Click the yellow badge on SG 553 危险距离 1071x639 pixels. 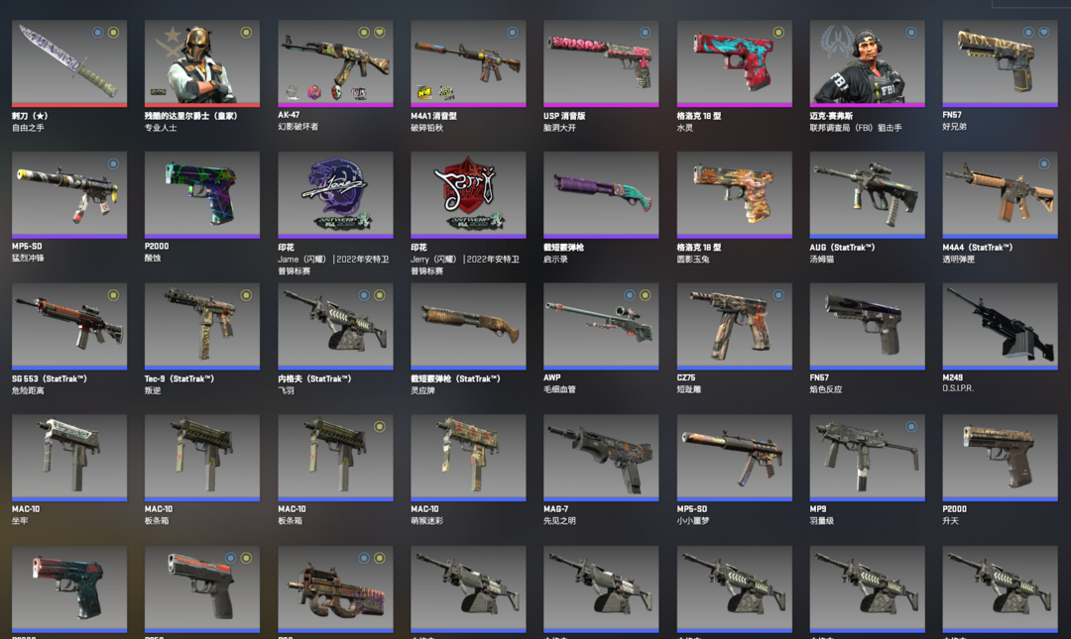click(113, 295)
